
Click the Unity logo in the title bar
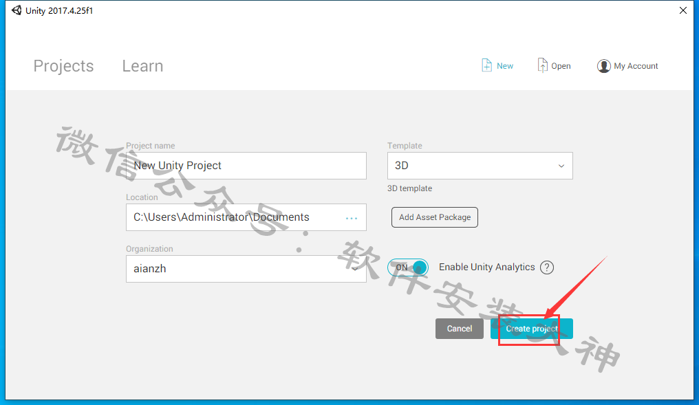[17, 10]
